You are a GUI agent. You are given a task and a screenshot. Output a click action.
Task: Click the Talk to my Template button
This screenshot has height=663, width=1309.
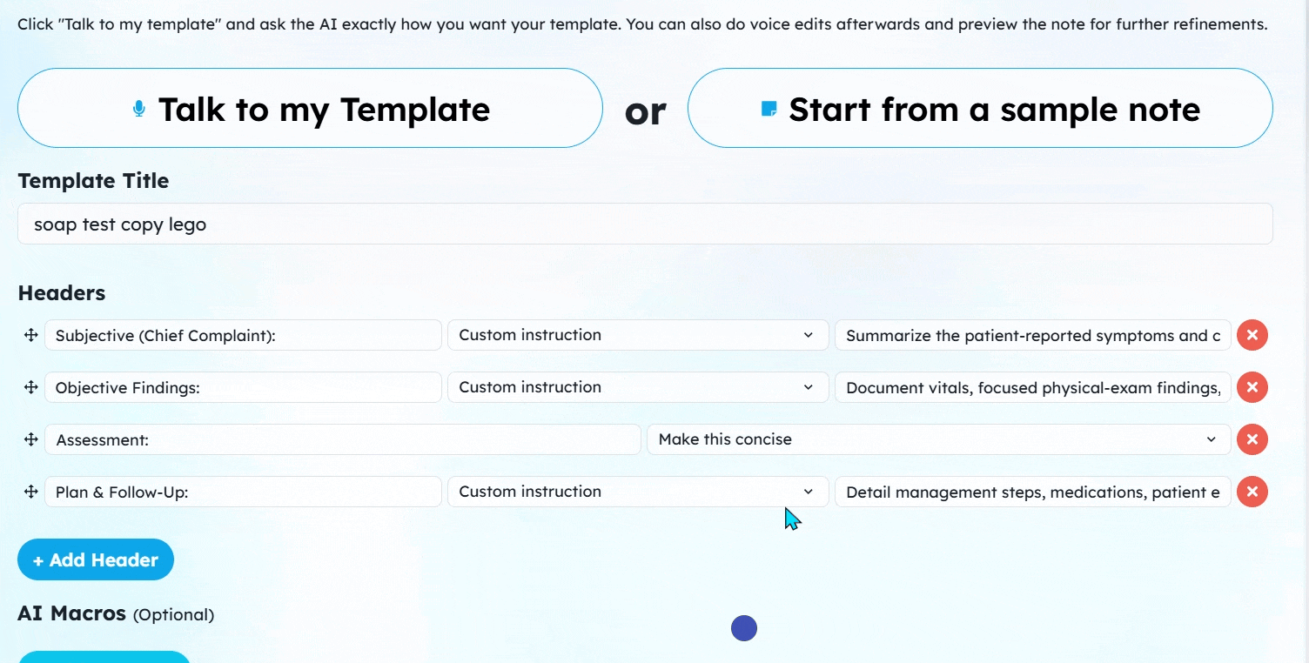coord(310,108)
